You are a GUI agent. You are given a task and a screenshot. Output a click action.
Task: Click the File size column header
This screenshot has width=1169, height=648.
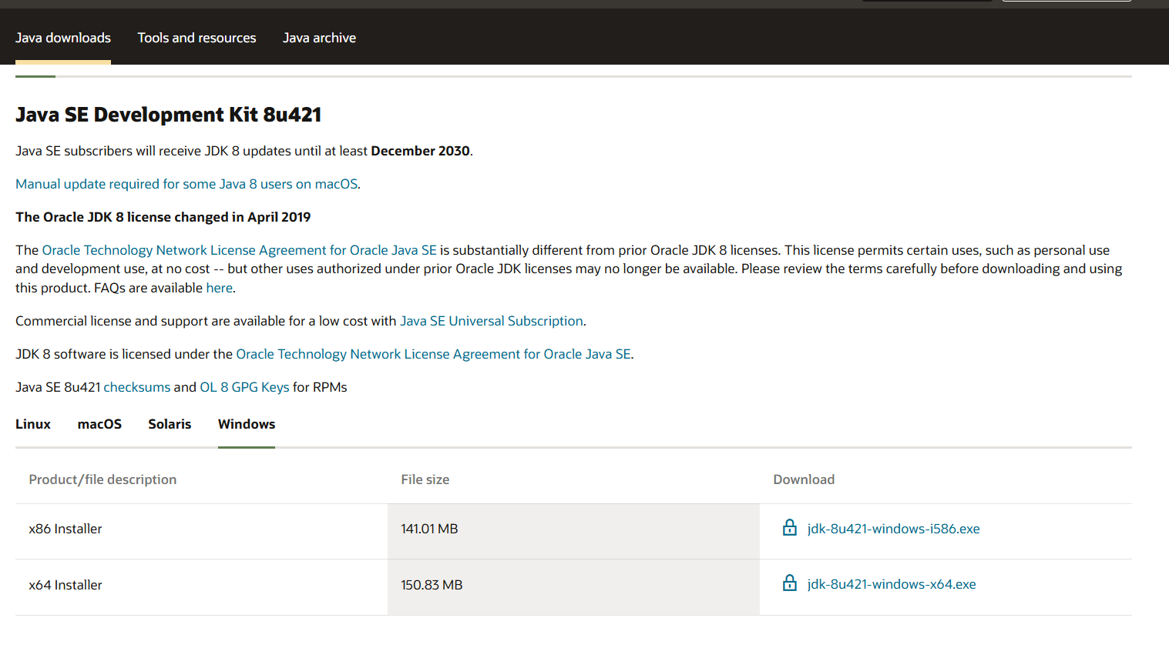tap(425, 479)
